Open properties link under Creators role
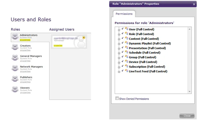 [x=25, y=50]
